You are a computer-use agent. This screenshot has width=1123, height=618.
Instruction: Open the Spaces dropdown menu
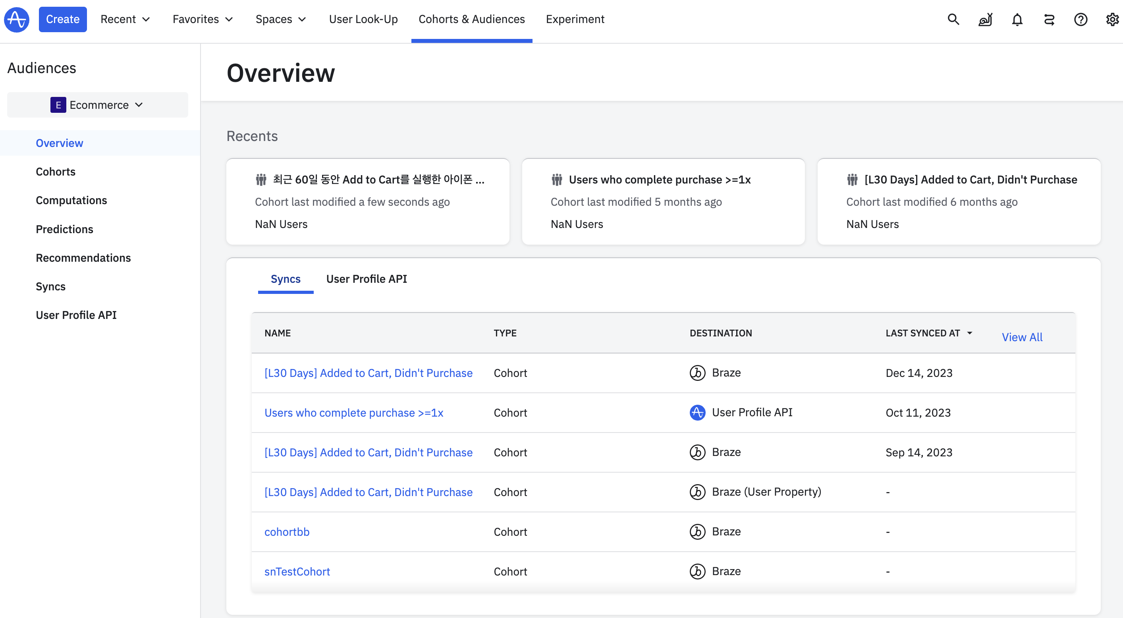pos(281,19)
